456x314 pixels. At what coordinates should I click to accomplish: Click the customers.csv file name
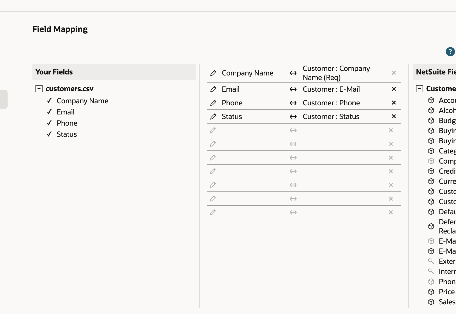click(x=69, y=89)
